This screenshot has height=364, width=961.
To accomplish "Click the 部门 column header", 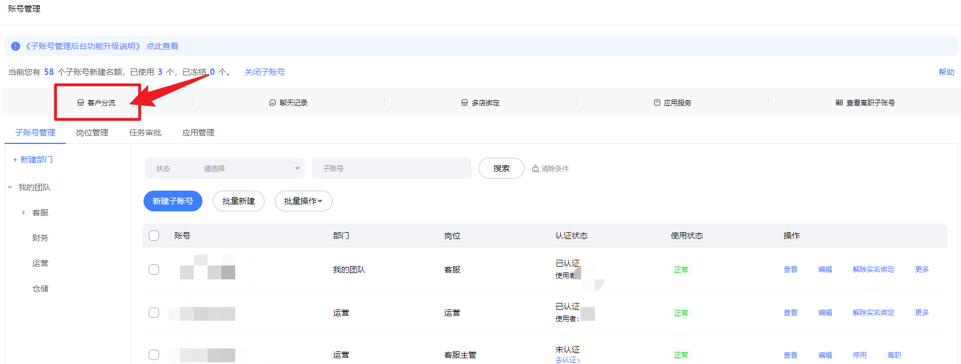I will click(341, 236).
